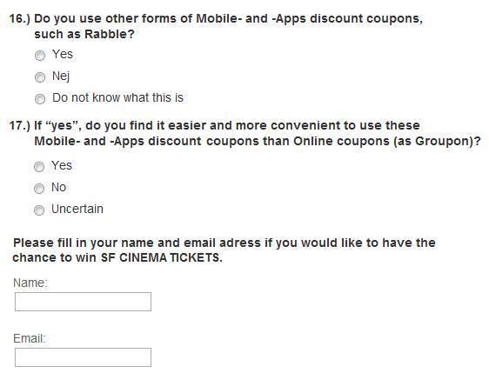
Task: Mark the Uncertain radio button
Action: coord(39,210)
